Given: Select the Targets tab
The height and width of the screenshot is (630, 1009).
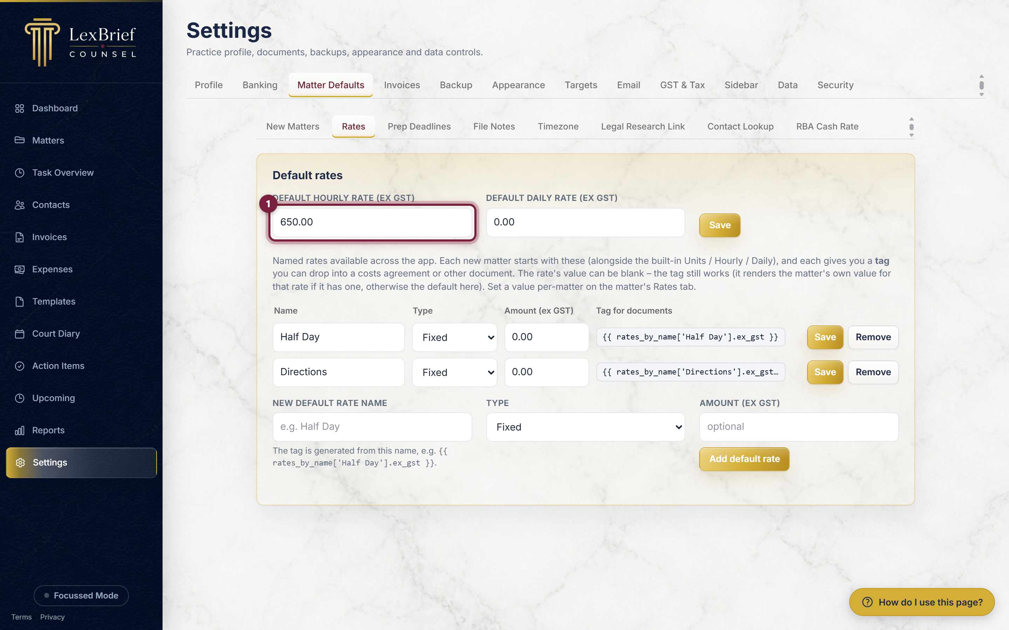Looking at the screenshot, I should [581, 85].
